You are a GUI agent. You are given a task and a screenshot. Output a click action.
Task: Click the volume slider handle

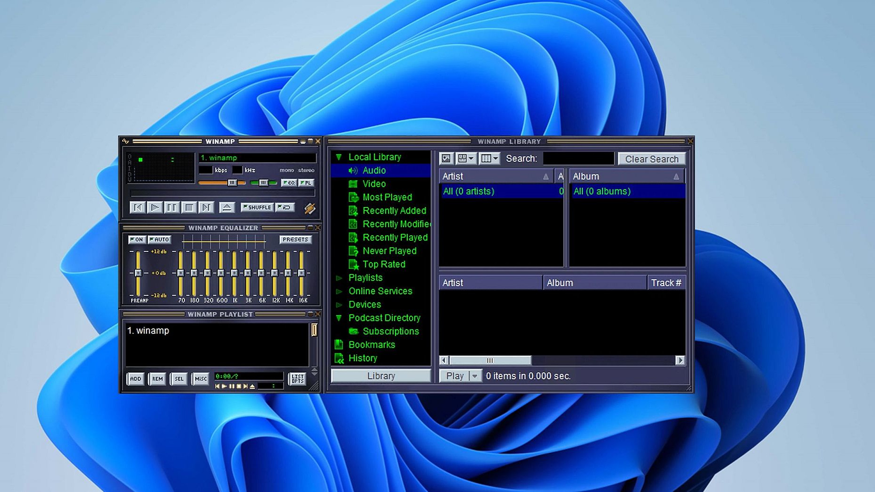pyautogui.click(x=232, y=183)
